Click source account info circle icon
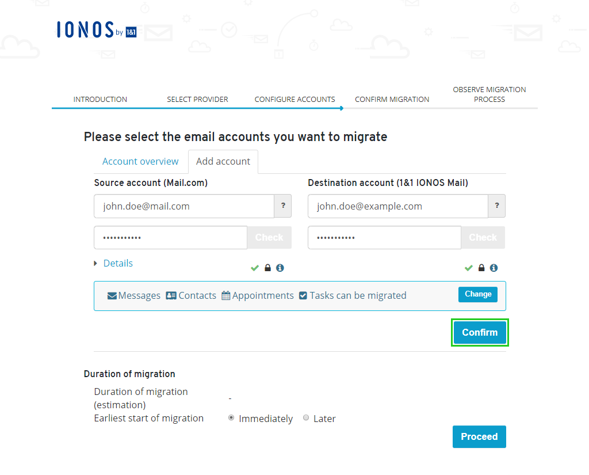The image size is (589, 475). (x=280, y=268)
